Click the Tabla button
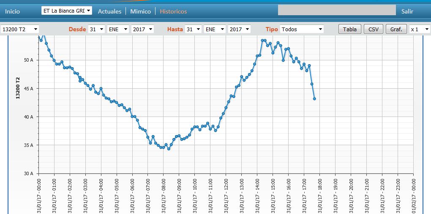431x214 pixels. 349,29
